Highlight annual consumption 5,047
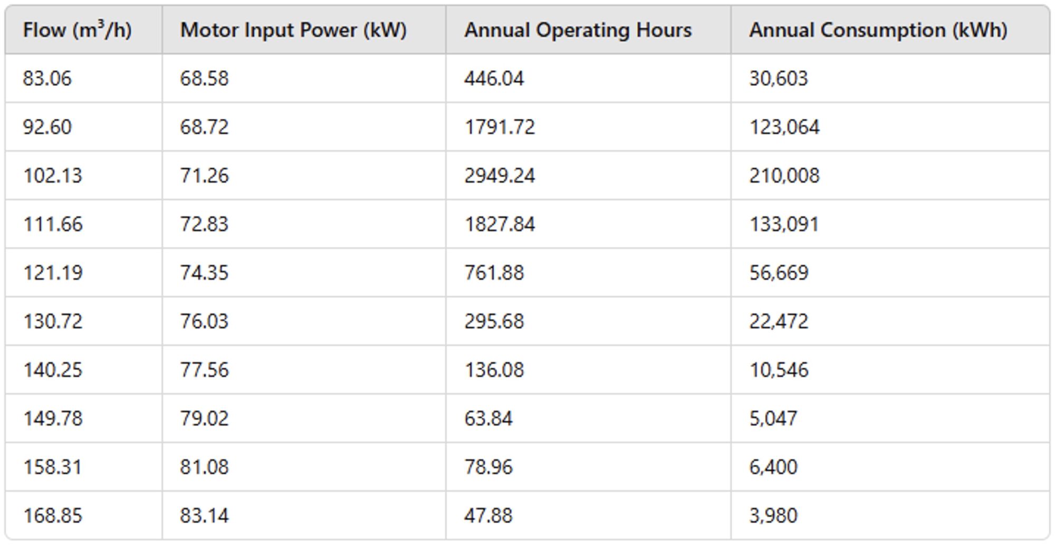Viewport: 1055px width, 547px height. click(773, 418)
